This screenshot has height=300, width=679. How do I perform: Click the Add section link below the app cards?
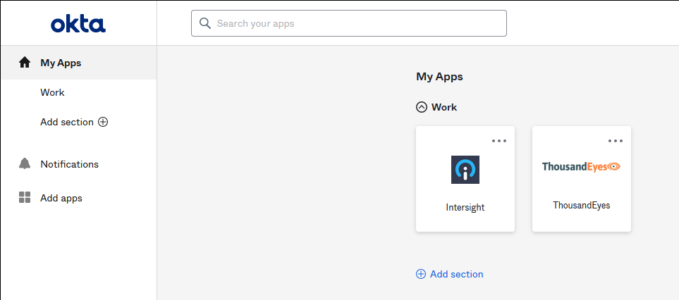(456, 274)
